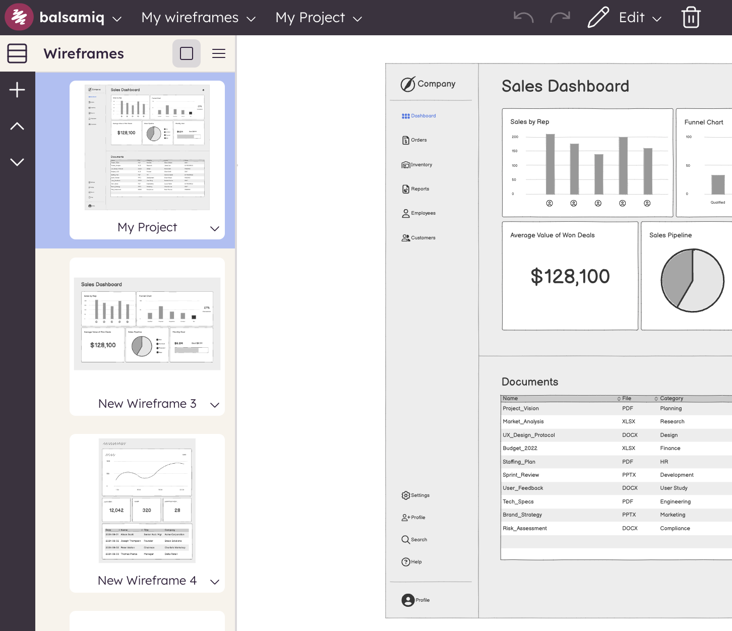The height and width of the screenshot is (631, 732).
Task: Click the trash delete icon
Action: pos(691,18)
